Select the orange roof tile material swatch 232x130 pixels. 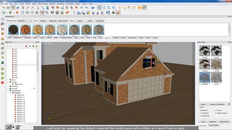pyautogui.click(x=26, y=30)
